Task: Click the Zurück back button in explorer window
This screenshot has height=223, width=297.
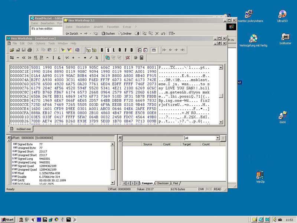Action: (72, 33)
